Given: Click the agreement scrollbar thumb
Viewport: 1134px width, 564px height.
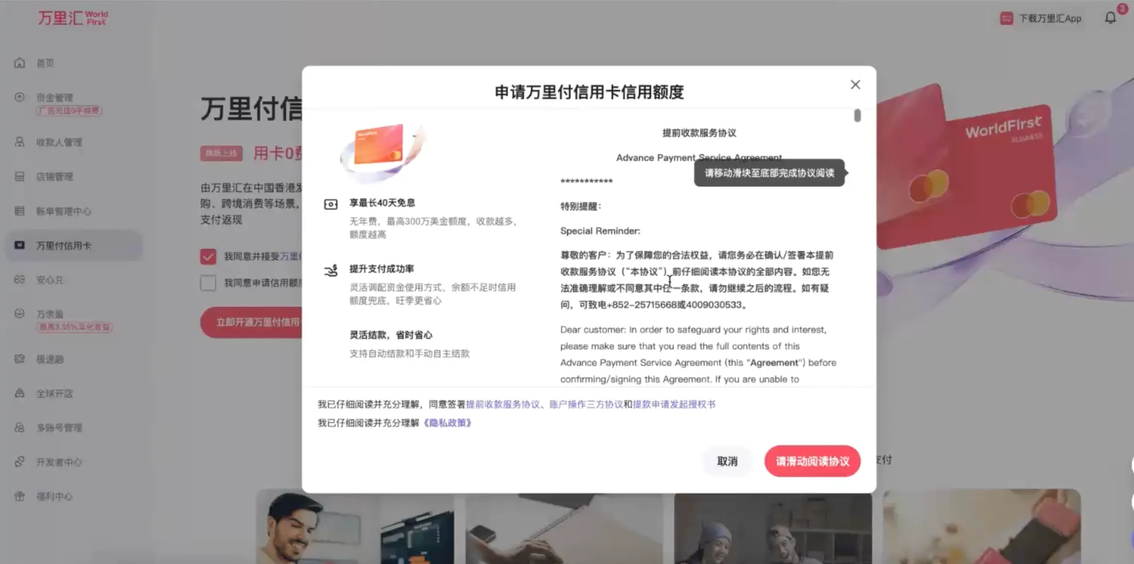Looking at the screenshot, I should 857,116.
